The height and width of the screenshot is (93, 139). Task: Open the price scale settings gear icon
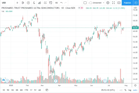coord(135,85)
